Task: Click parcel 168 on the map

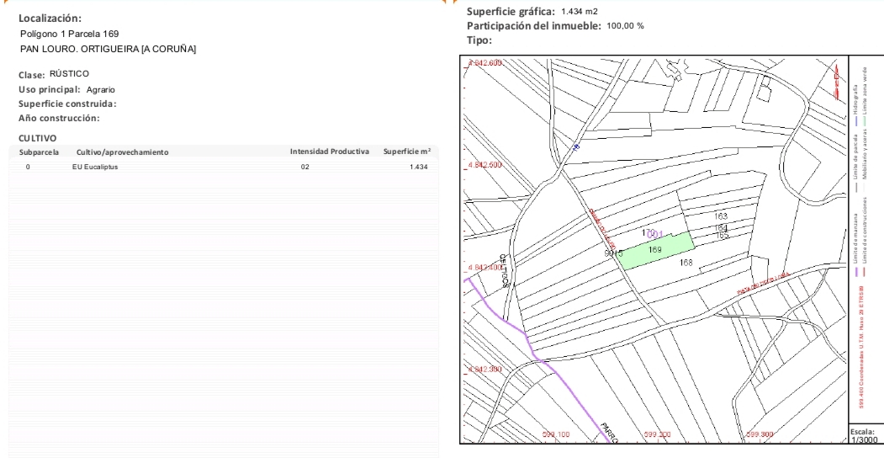Action: [x=685, y=264]
